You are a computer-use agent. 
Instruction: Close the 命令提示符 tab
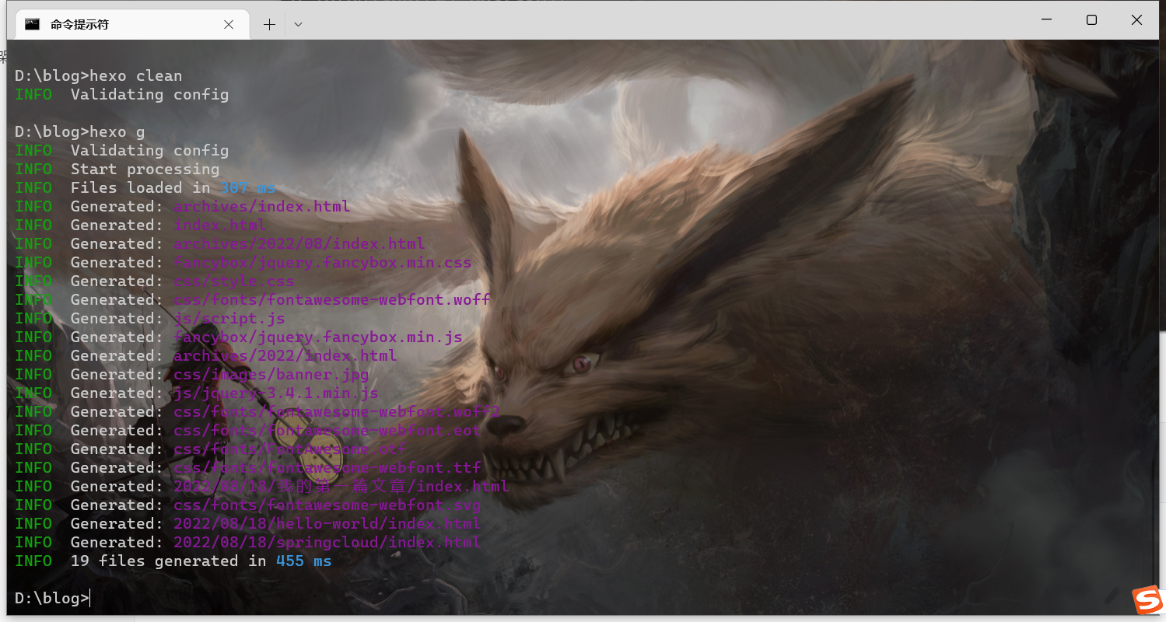(x=228, y=24)
